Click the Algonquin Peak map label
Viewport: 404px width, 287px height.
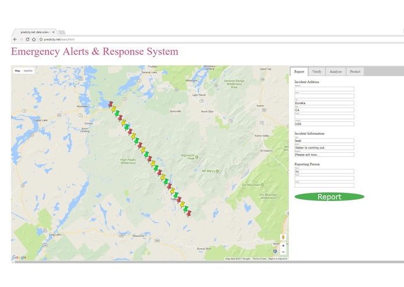(188, 157)
